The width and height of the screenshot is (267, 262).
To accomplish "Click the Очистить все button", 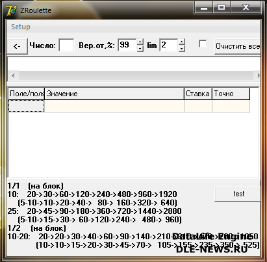I will 238,46.
